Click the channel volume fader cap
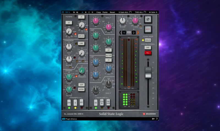 click(148, 73)
